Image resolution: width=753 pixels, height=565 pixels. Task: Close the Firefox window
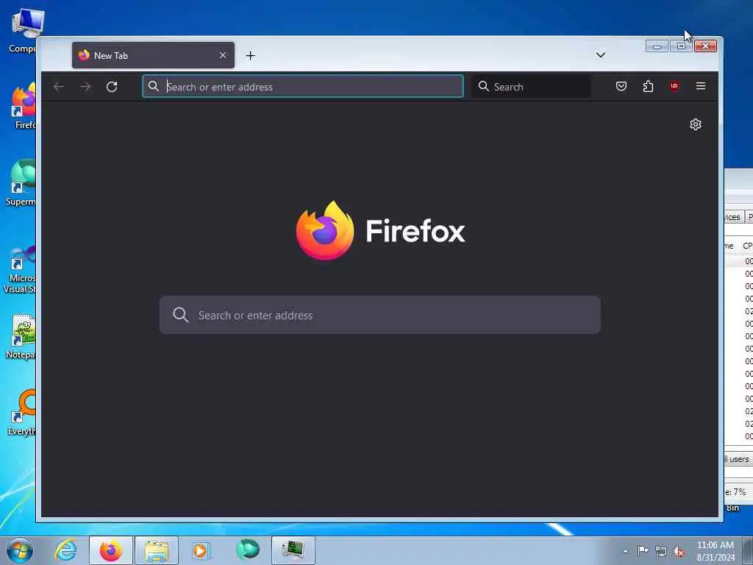tap(705, 46)
